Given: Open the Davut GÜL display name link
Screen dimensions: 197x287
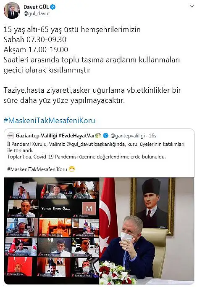Looking at the screenshot, I should pyautogui.click(x=36, y=7).
